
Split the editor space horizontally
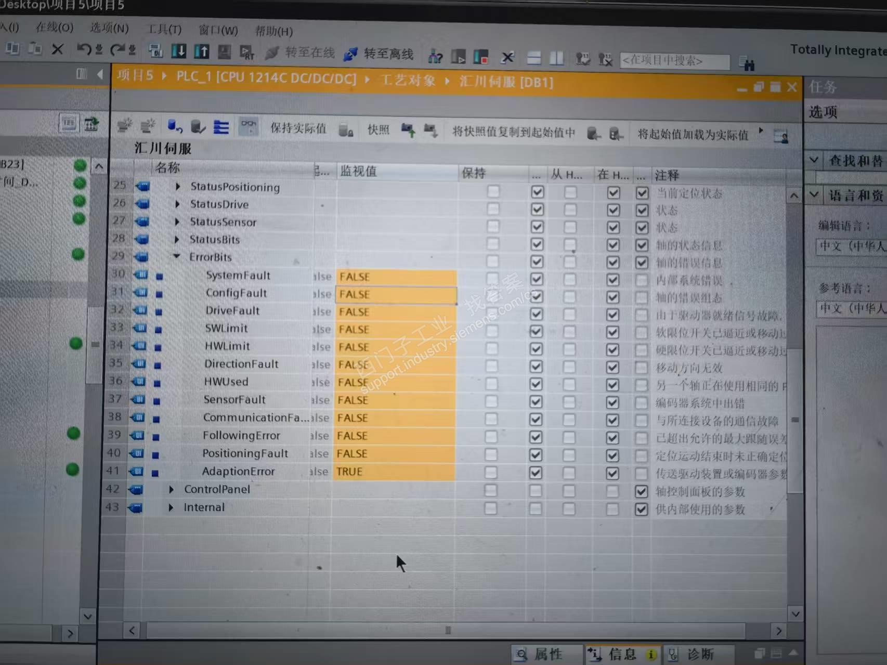coord(534,58)
